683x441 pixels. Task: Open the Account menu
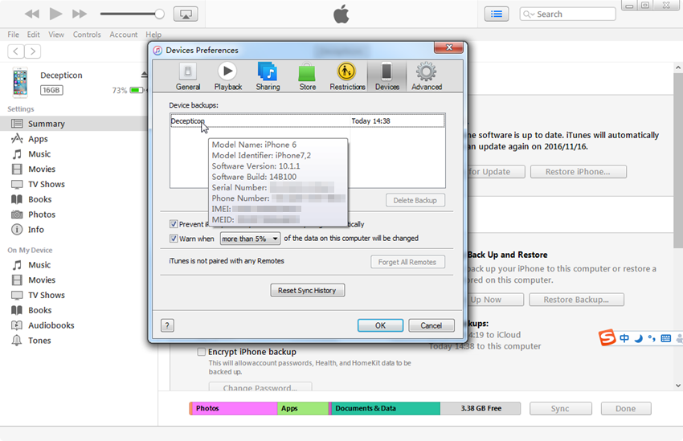pyautogui.click(x=124, y=35)
